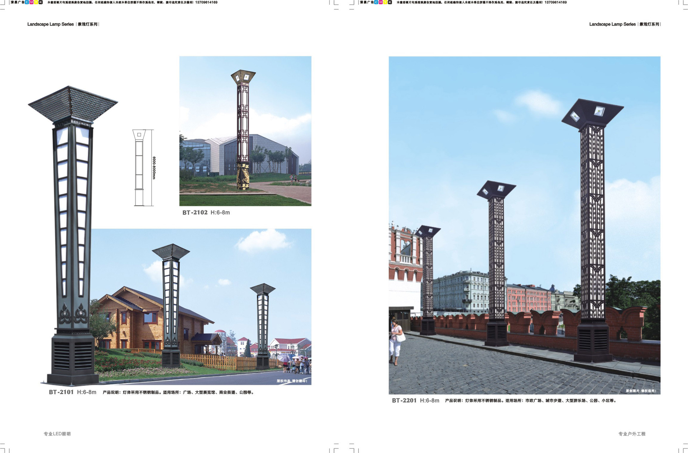Click phone number 13709614169 on left header
Image resolution: width=688 pixels, height=453 pixels.
coord(206,2)
